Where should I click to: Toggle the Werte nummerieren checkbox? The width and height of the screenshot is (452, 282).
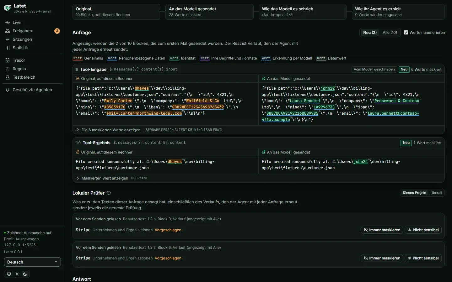(406, 33)
